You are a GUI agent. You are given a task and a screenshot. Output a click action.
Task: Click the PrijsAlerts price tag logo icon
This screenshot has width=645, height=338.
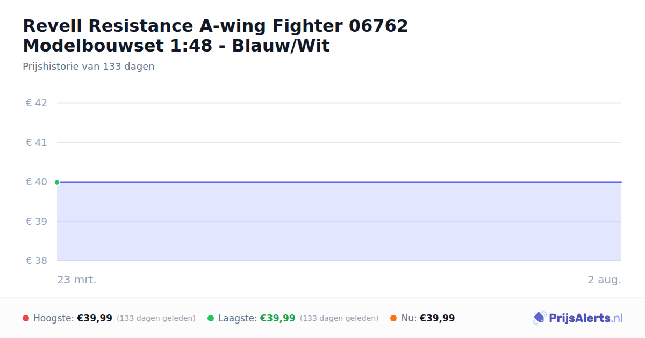pos(539,318)
